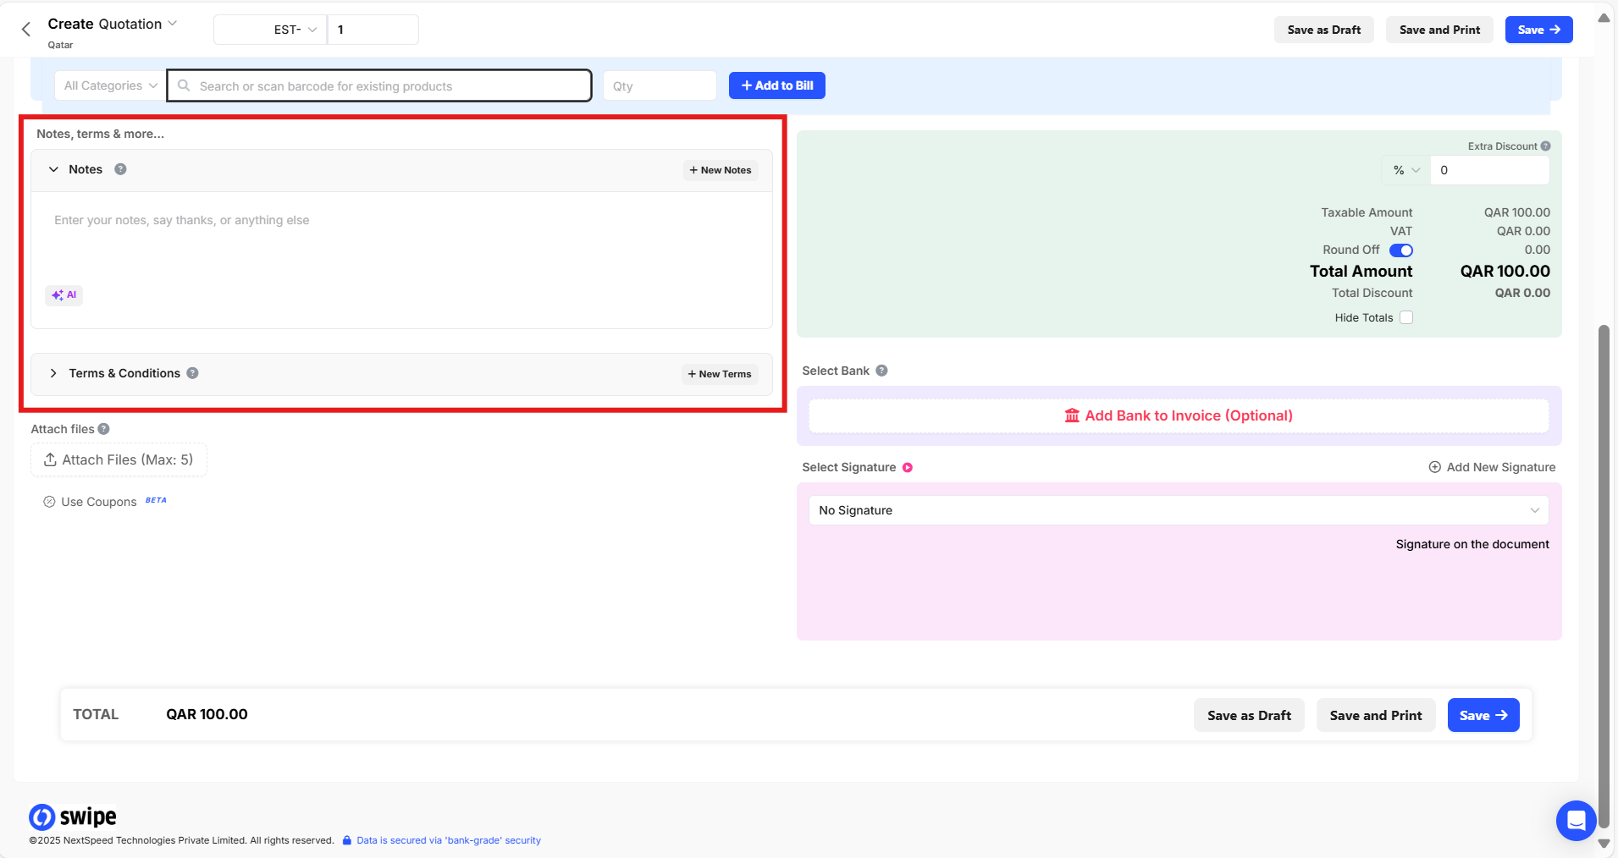Click the Use Coupons icon

[x=49, y=502]
